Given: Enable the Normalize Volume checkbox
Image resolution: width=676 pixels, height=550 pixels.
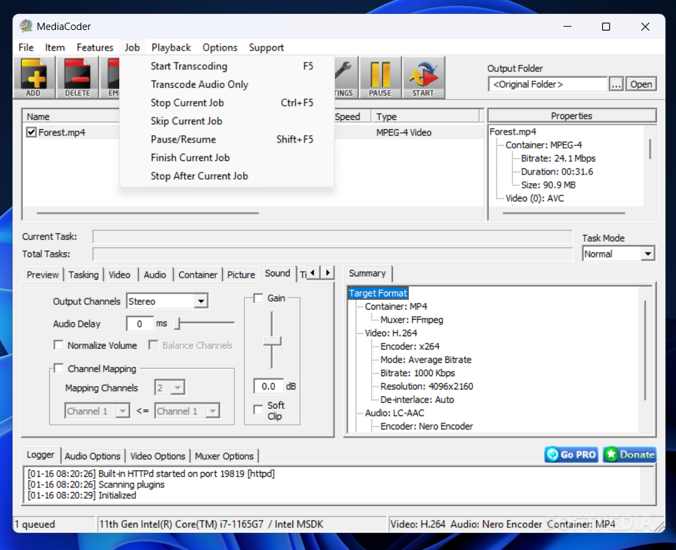Looking at the screenshot, I should 59,345.
